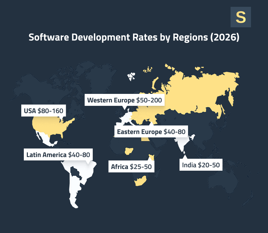Viewport: 268px width, 233px height.
Task: Click the Western Europe $50-200 label
Action: 125,100
